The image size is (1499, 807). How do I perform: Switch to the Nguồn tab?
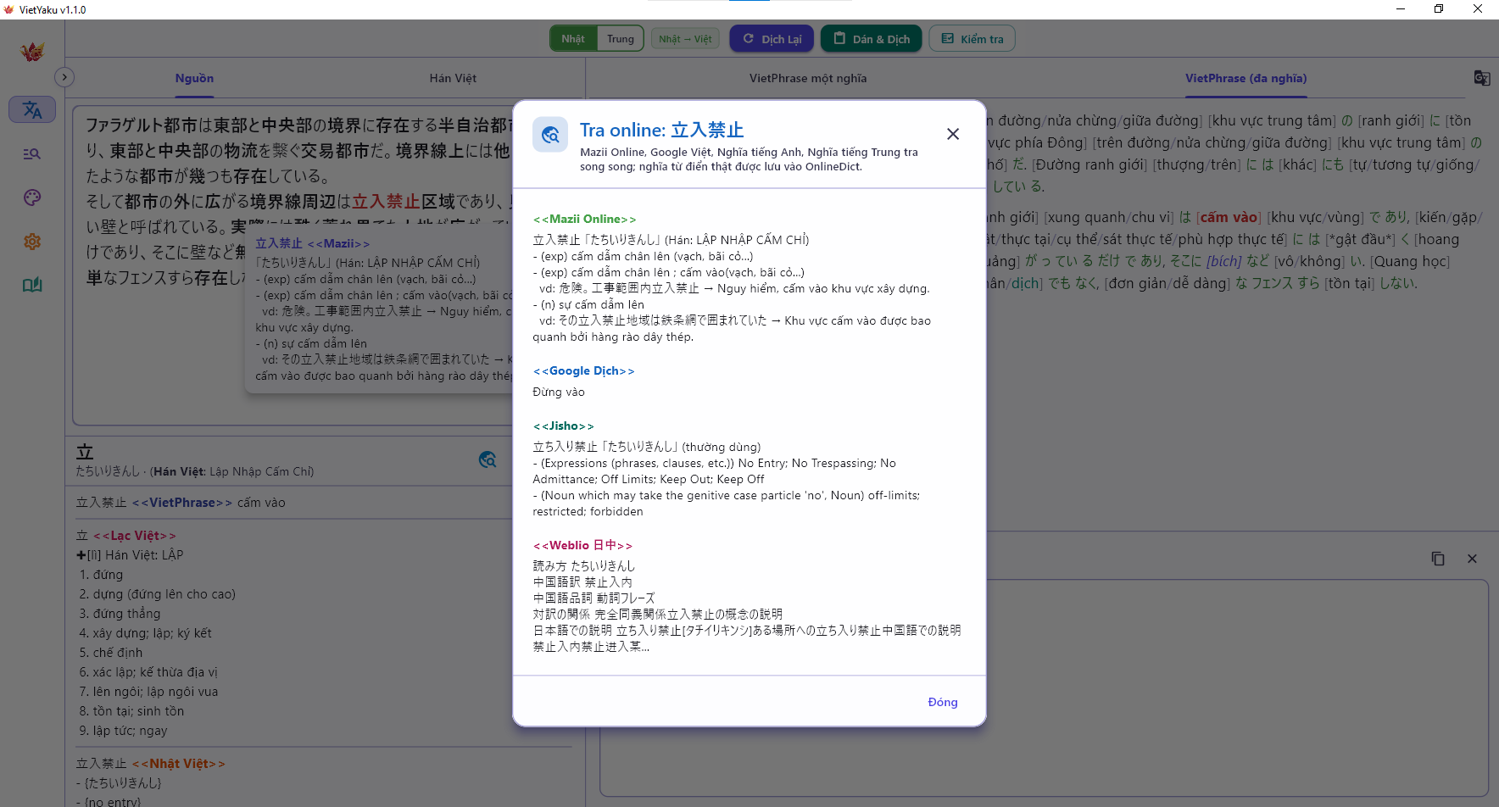[194, 78]
